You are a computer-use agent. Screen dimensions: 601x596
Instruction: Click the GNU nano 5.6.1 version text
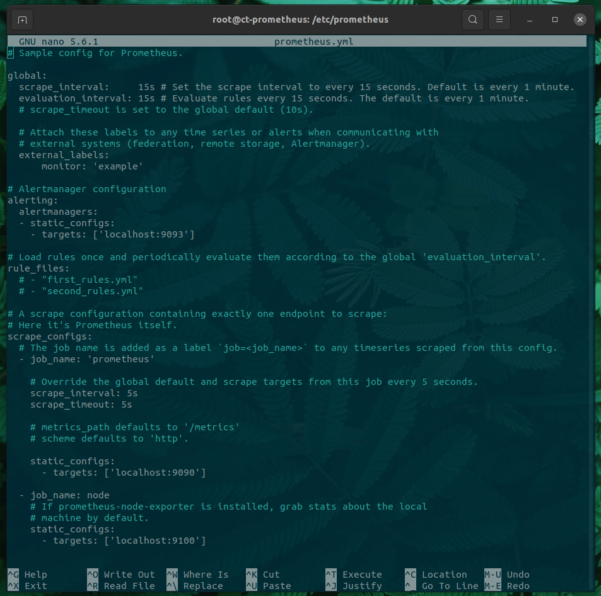coord(59,42)
